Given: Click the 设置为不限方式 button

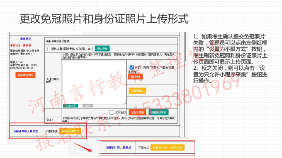Looking at the screenshot, I should 70,131.
